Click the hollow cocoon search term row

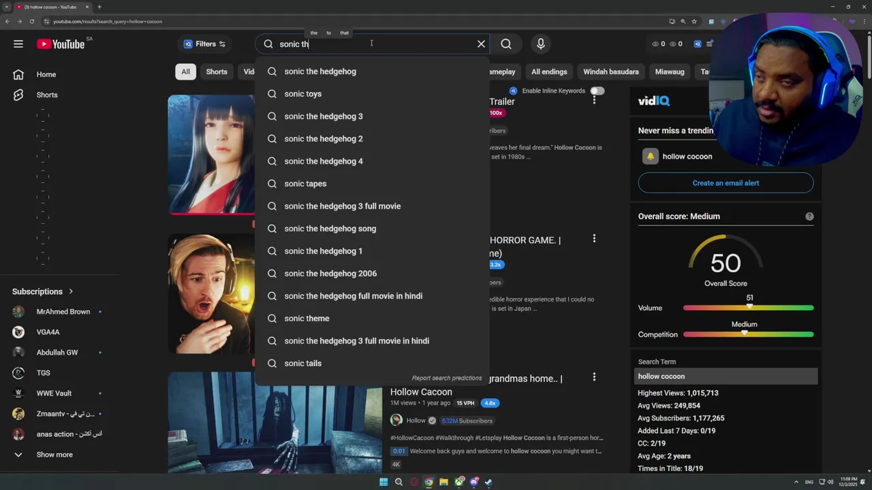pyautogui.click(x=726, y=376)
